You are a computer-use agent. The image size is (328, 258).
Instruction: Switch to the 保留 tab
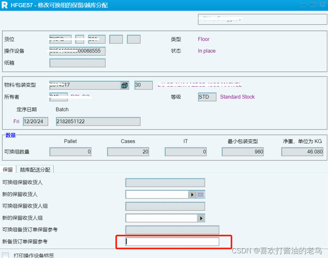[7, 169]
